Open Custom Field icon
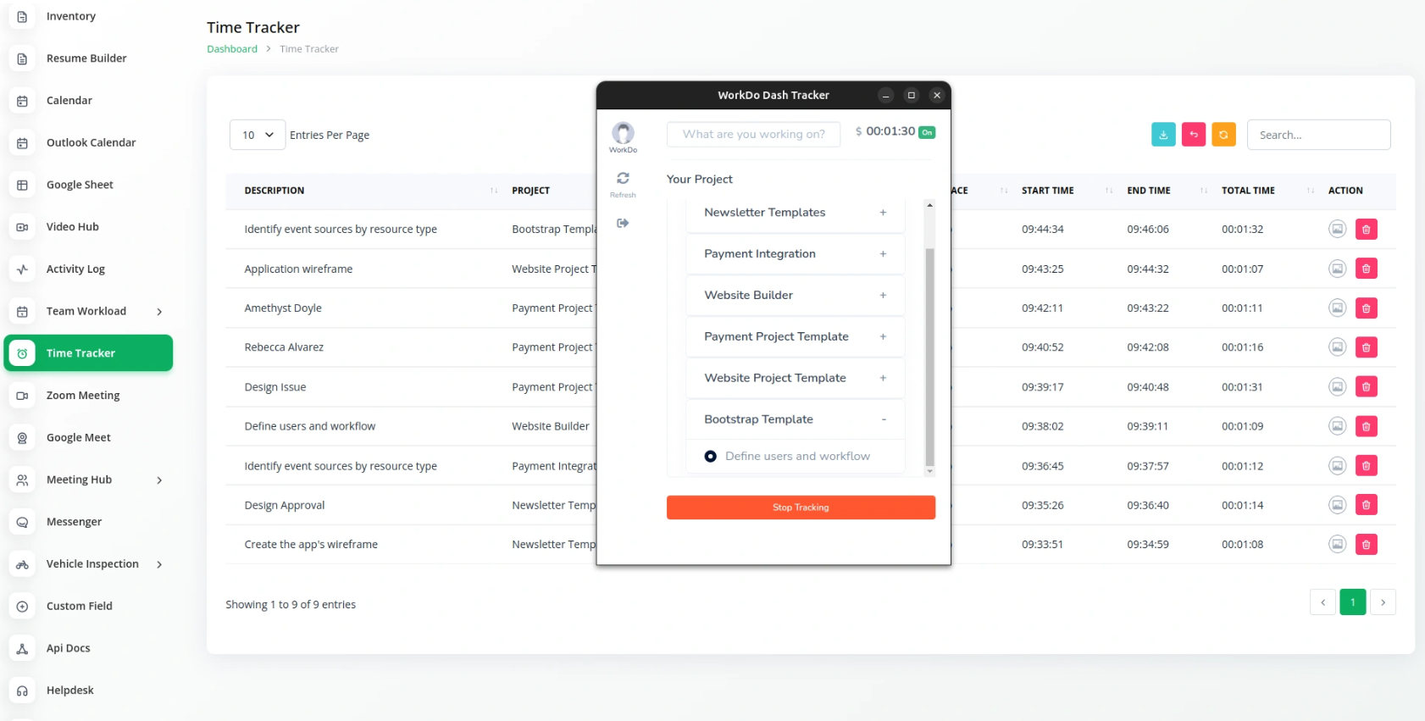Viewport: 1425px width, 721px height. 22,607
